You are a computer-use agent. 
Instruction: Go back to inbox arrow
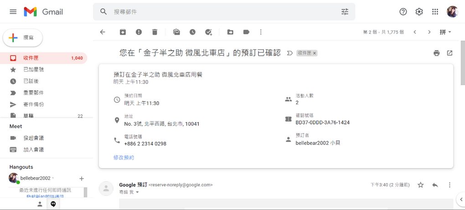[103, 32]
